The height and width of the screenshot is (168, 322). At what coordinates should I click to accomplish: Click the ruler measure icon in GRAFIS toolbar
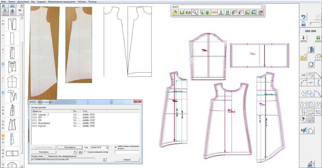pos(215,13)
